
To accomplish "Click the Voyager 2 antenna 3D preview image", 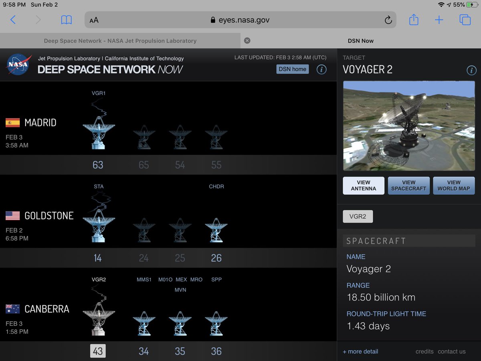I will click(409, 126).
